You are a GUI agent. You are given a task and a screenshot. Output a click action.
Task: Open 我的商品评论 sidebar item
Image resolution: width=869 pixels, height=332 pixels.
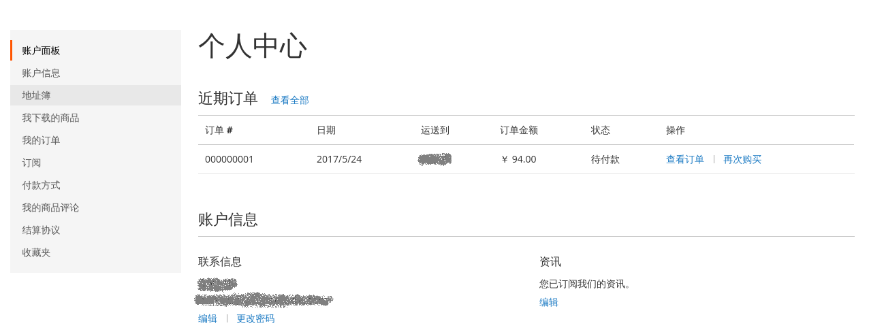pyautogui.click(x=95, y=207)
